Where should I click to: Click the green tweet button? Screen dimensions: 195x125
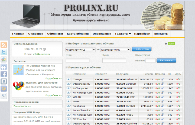171,44
